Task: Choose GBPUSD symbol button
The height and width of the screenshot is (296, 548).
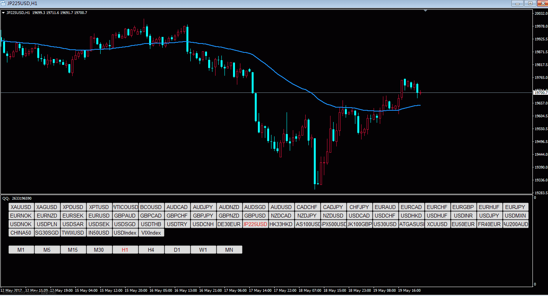Action: coord(255,216)
